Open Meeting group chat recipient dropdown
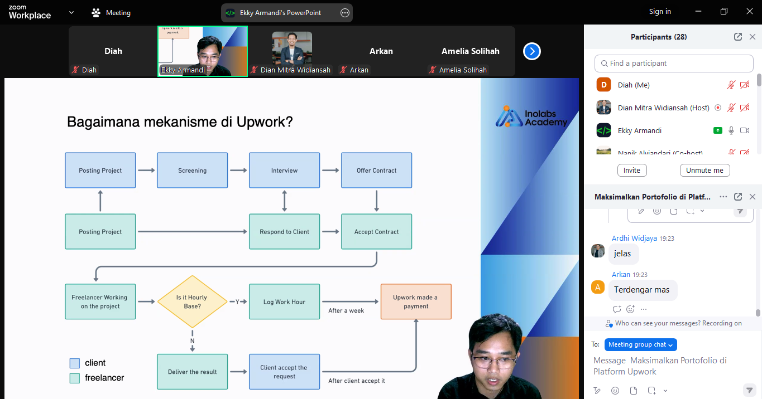762x399 pixels. tap(640, 345)
